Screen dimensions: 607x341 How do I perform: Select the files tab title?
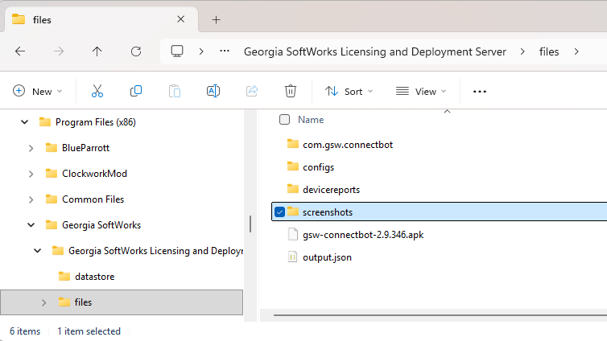click(43, 19)
